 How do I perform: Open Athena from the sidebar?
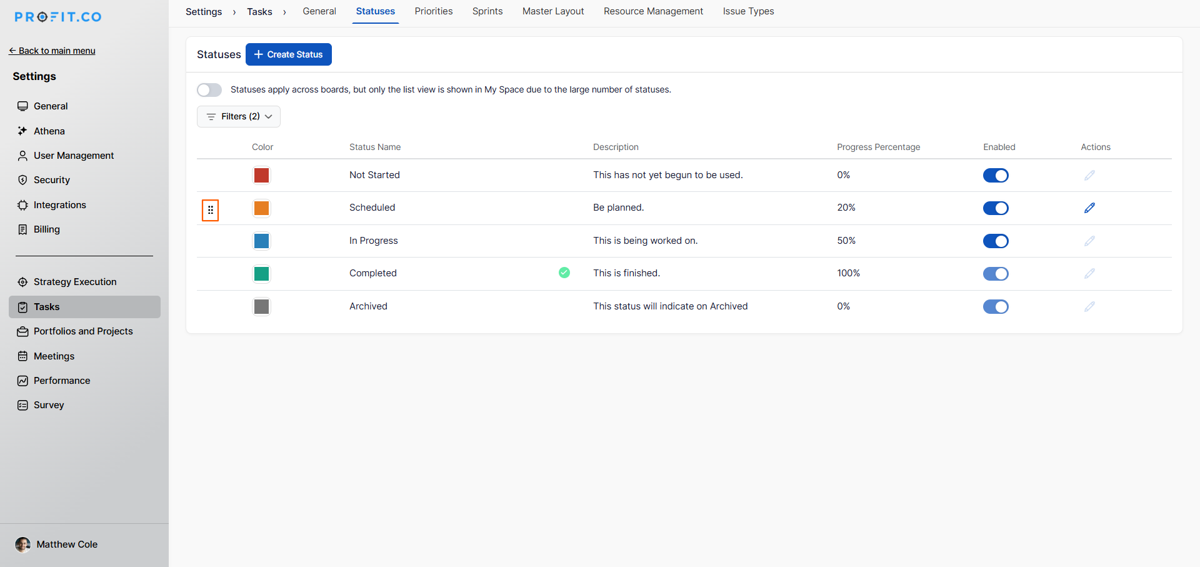tap(49, 131)
